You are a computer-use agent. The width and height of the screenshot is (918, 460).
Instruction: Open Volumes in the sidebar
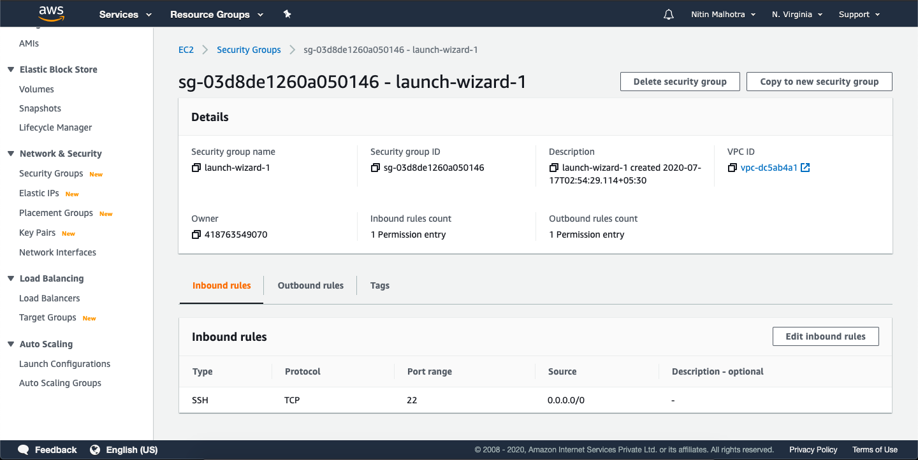tap(36, 89)
